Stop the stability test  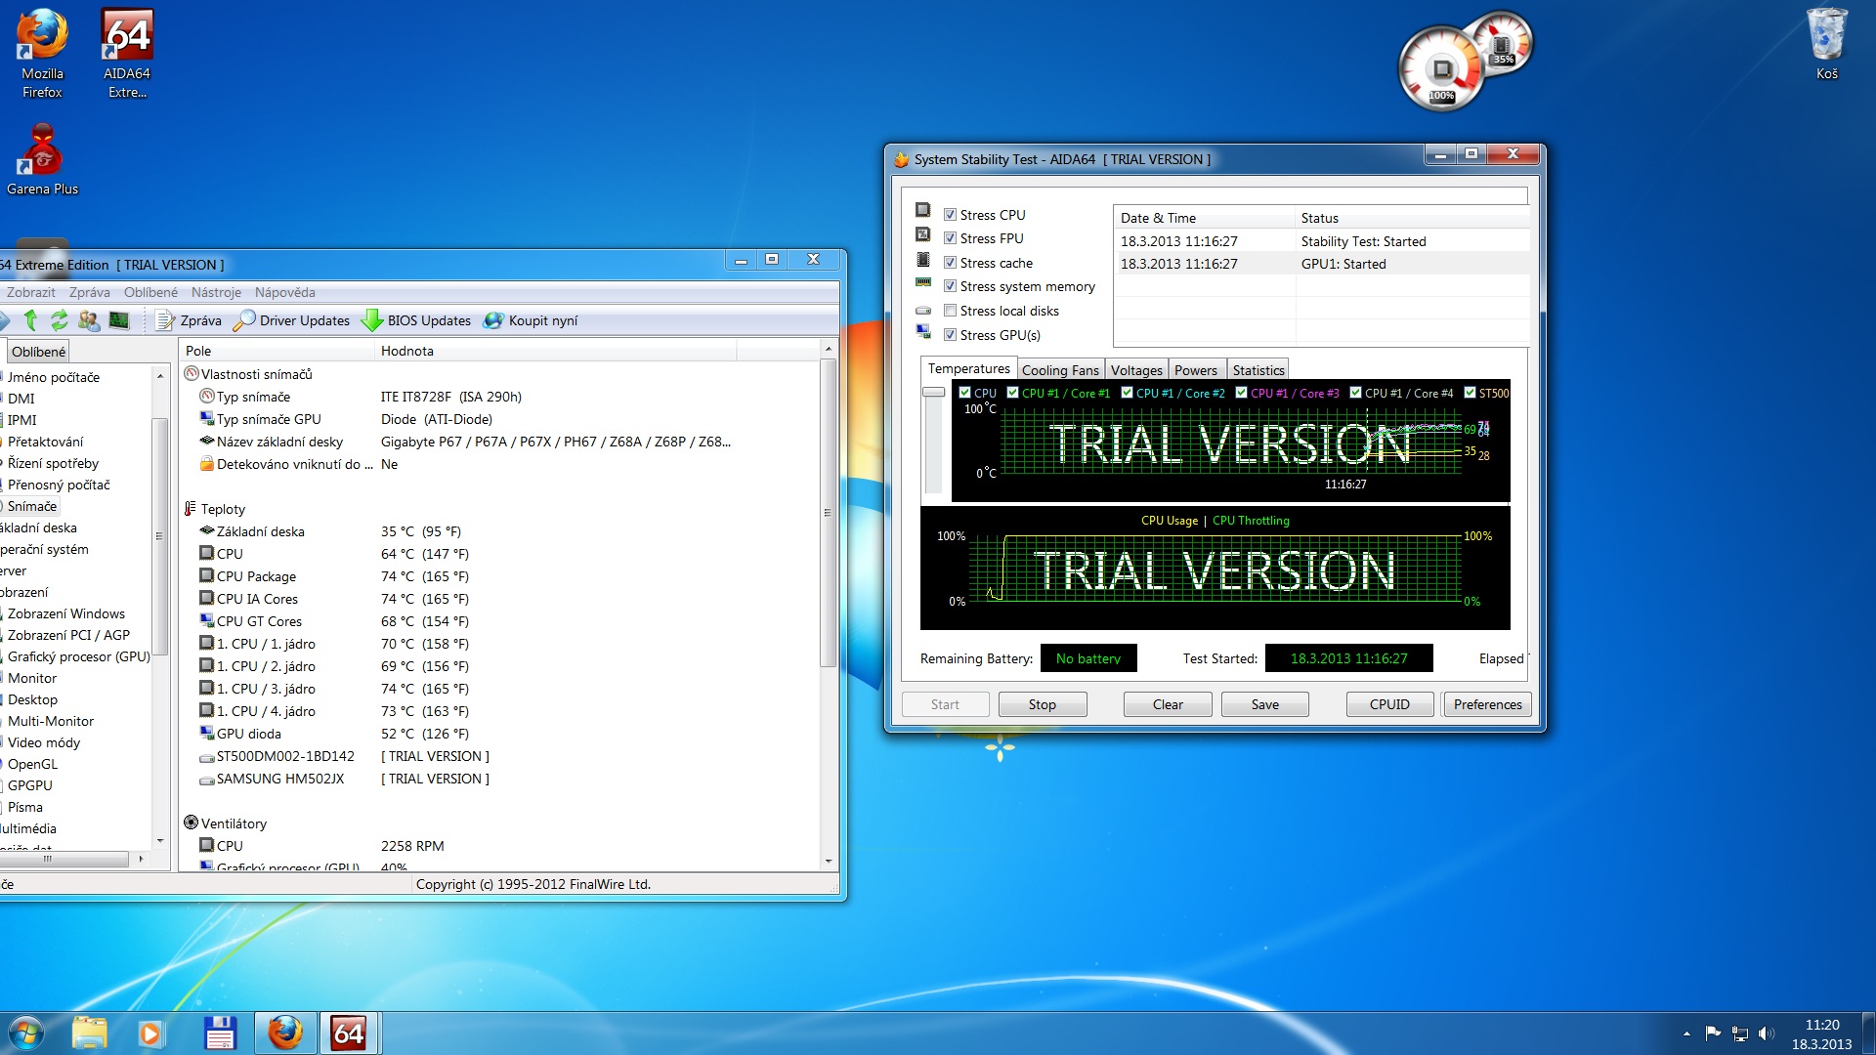[1043, 704]
